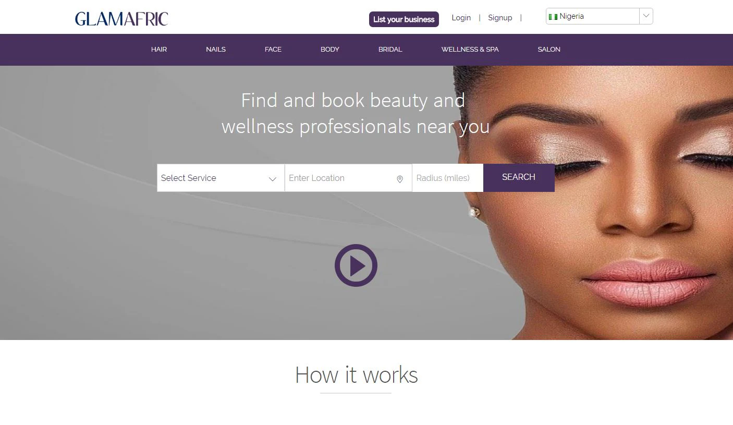The width and height of the screenshot is (733, 425).
Task: Click the SEARCH button
Action: click(519, 178)
